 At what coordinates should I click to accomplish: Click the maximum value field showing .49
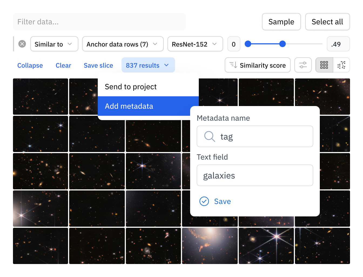click(338, 44)
